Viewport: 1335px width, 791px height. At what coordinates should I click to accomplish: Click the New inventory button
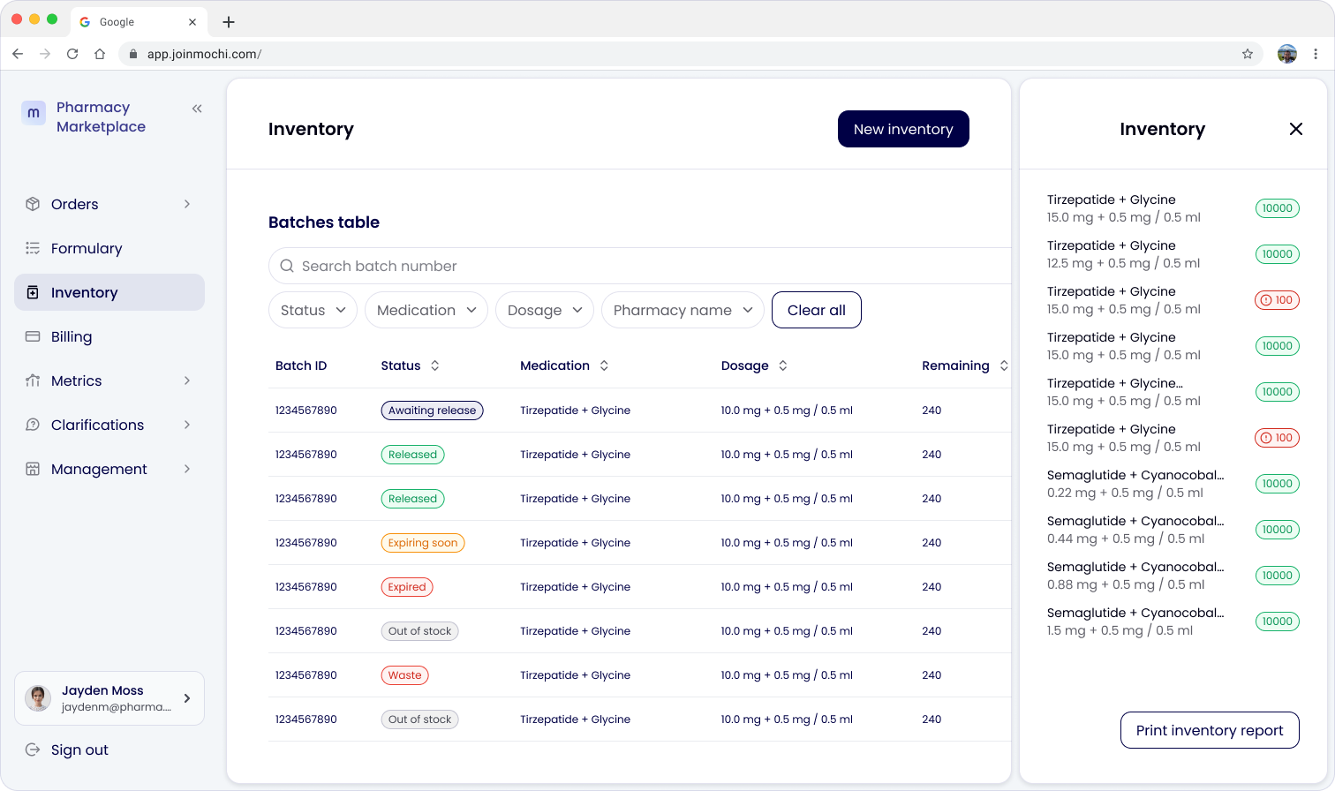pos(903,129)
